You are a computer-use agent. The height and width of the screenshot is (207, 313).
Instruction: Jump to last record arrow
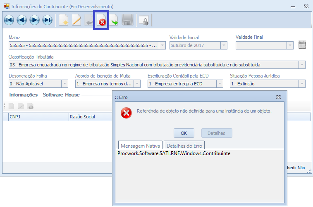coord(47,20)
